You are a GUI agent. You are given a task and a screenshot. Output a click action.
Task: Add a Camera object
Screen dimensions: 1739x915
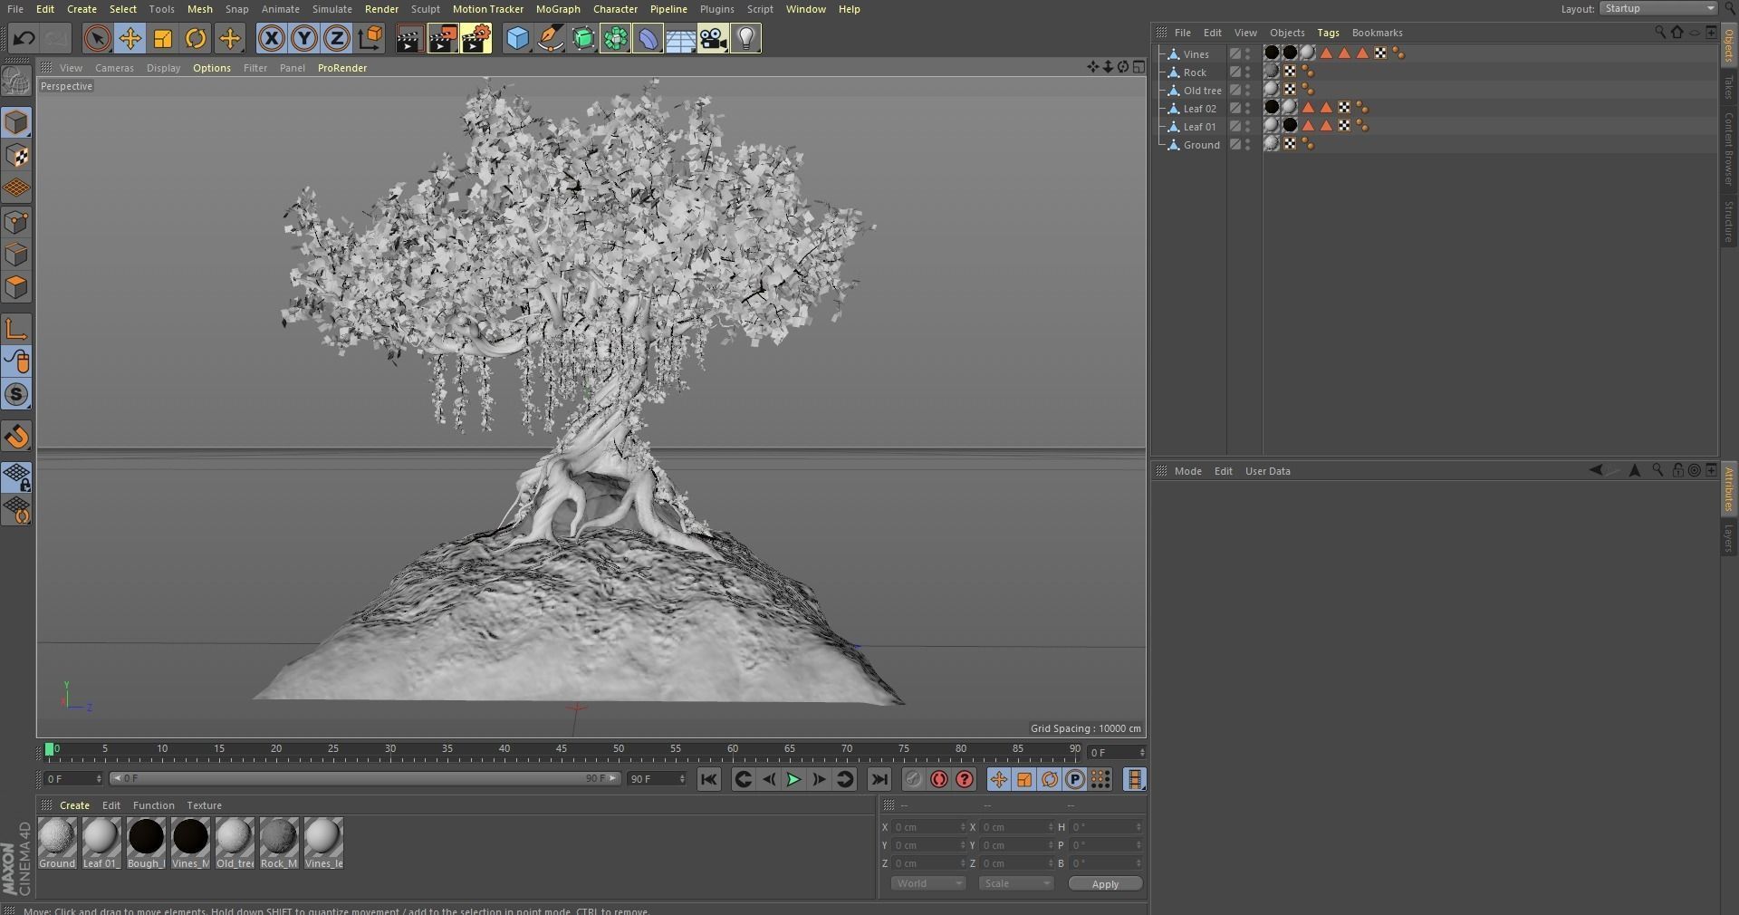(x=713, y=38)
